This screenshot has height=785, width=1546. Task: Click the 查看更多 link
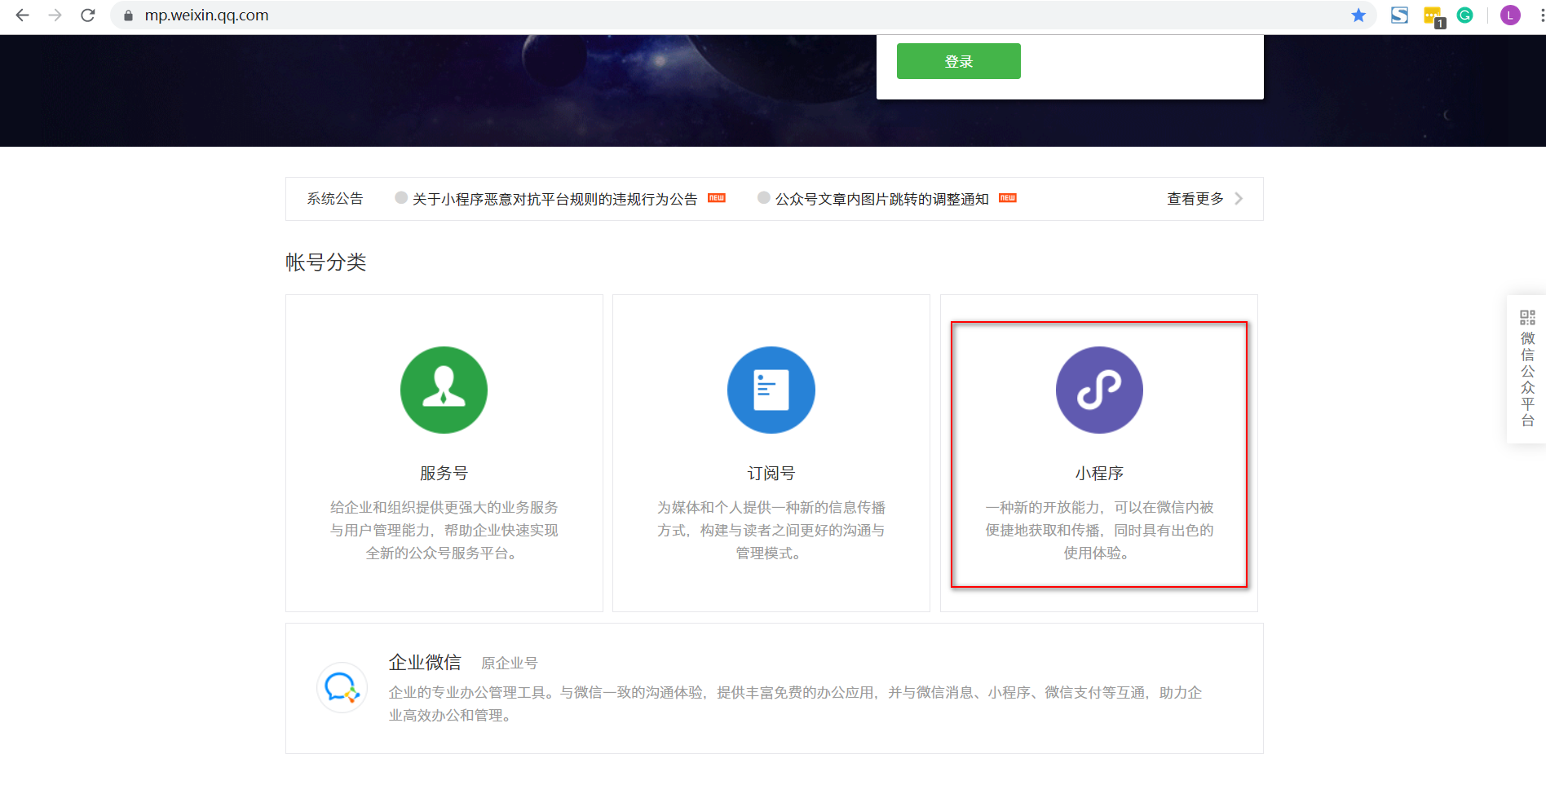coord(1195,199)
